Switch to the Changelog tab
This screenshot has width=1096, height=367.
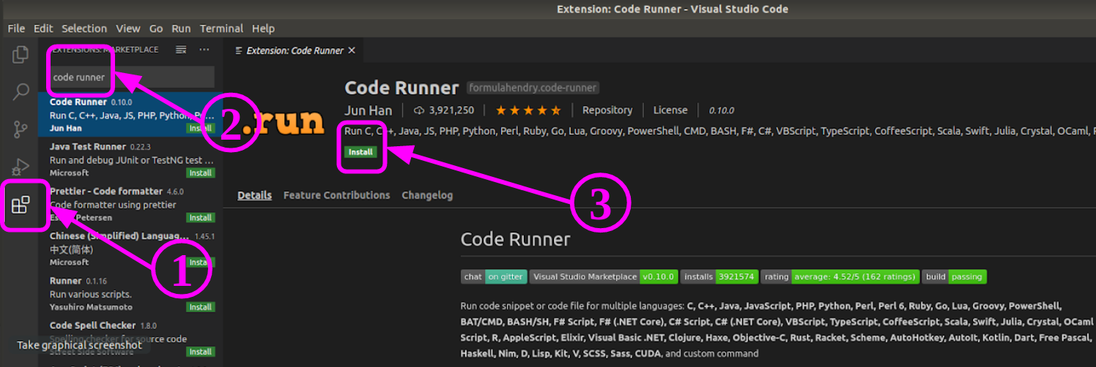(427, 195)
